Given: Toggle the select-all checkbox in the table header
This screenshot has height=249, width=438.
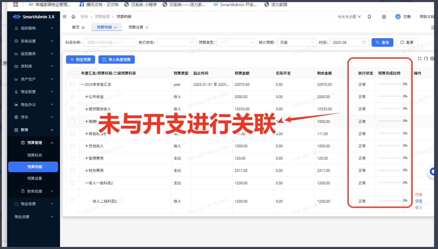Looking at the screenshot, I should (x=72, y=73).
